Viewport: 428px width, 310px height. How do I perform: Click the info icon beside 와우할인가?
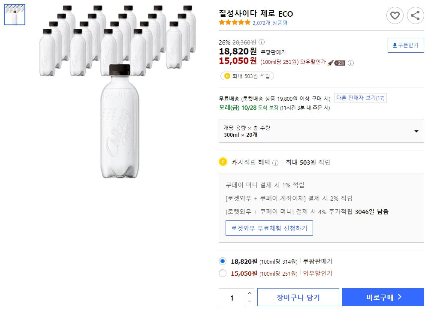point(350,63)
